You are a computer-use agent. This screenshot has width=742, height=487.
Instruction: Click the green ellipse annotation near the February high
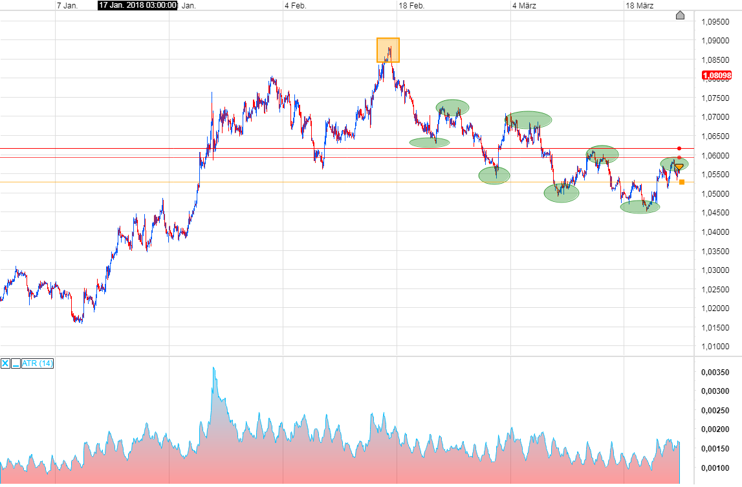point(452,107)
